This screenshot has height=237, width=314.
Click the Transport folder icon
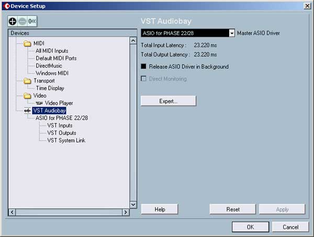(28, 81)
